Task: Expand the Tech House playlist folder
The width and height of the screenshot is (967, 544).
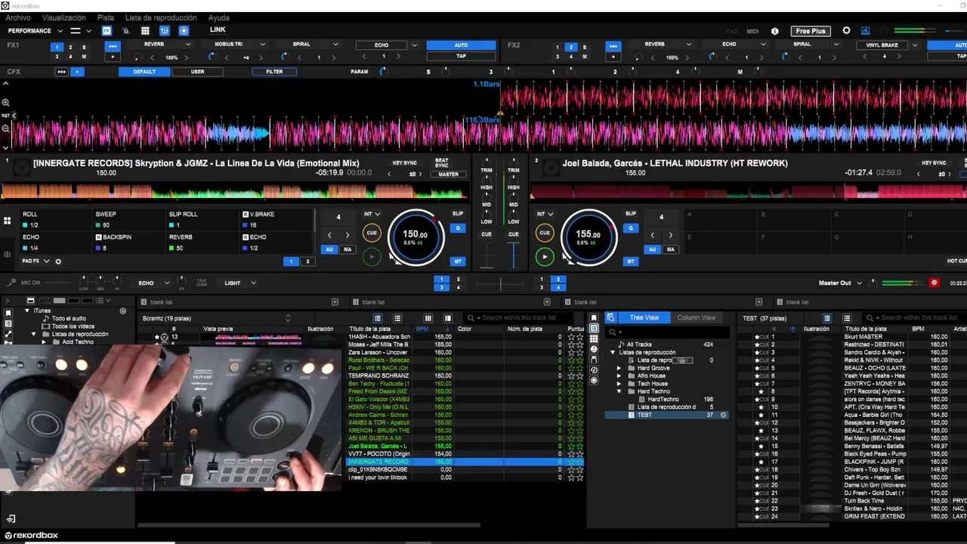Action: click(619, 384)
